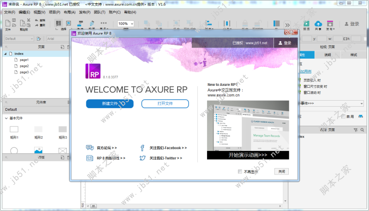Enable the 启用 checkbox in right panel

coord(343,116)
